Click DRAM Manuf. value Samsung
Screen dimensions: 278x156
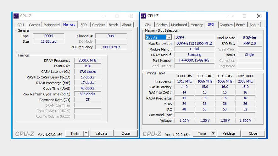[194, 55]
